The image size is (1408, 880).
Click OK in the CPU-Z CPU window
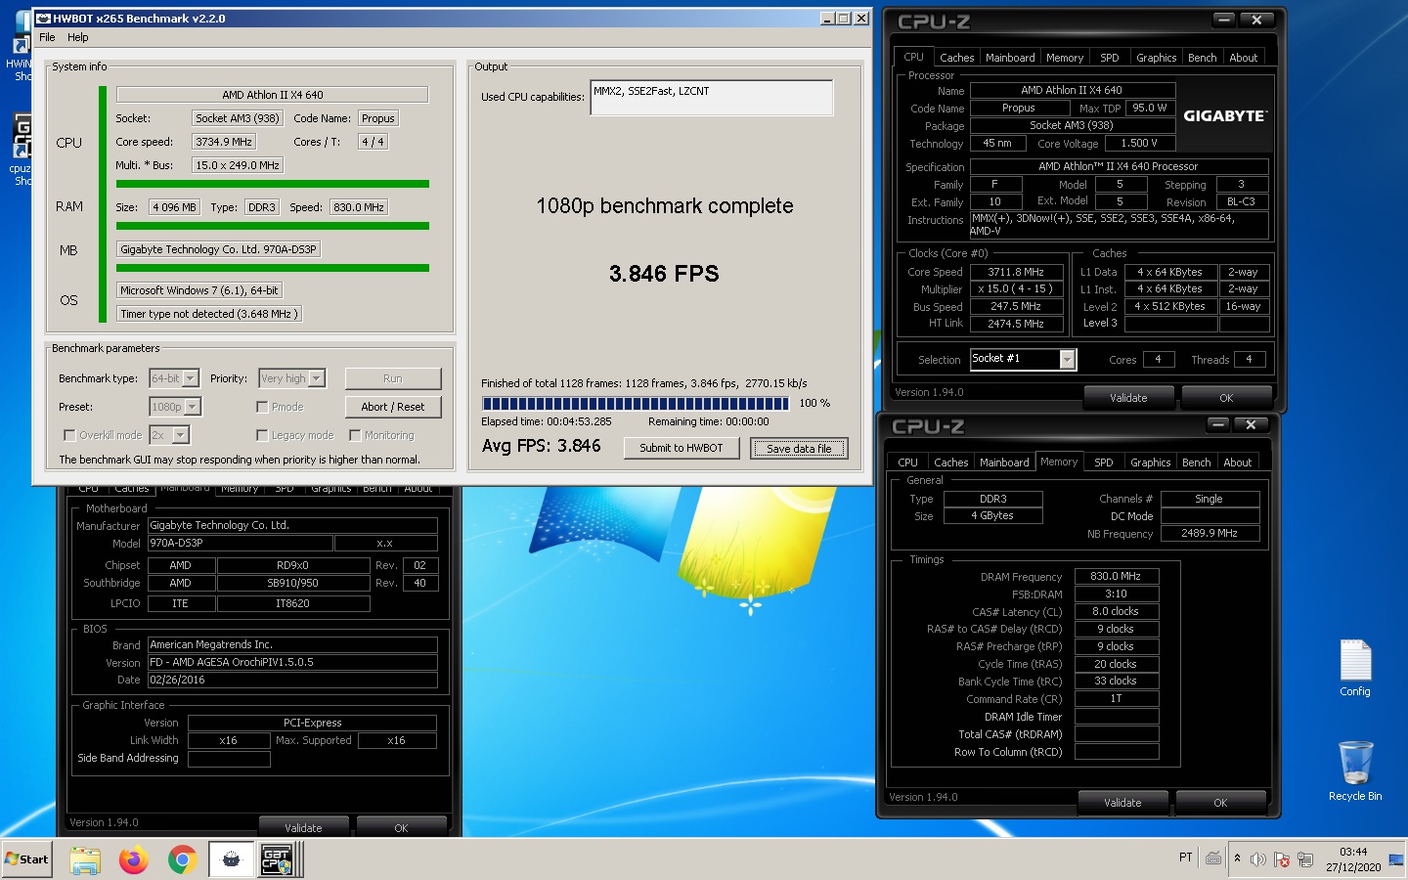(1226, 398)
